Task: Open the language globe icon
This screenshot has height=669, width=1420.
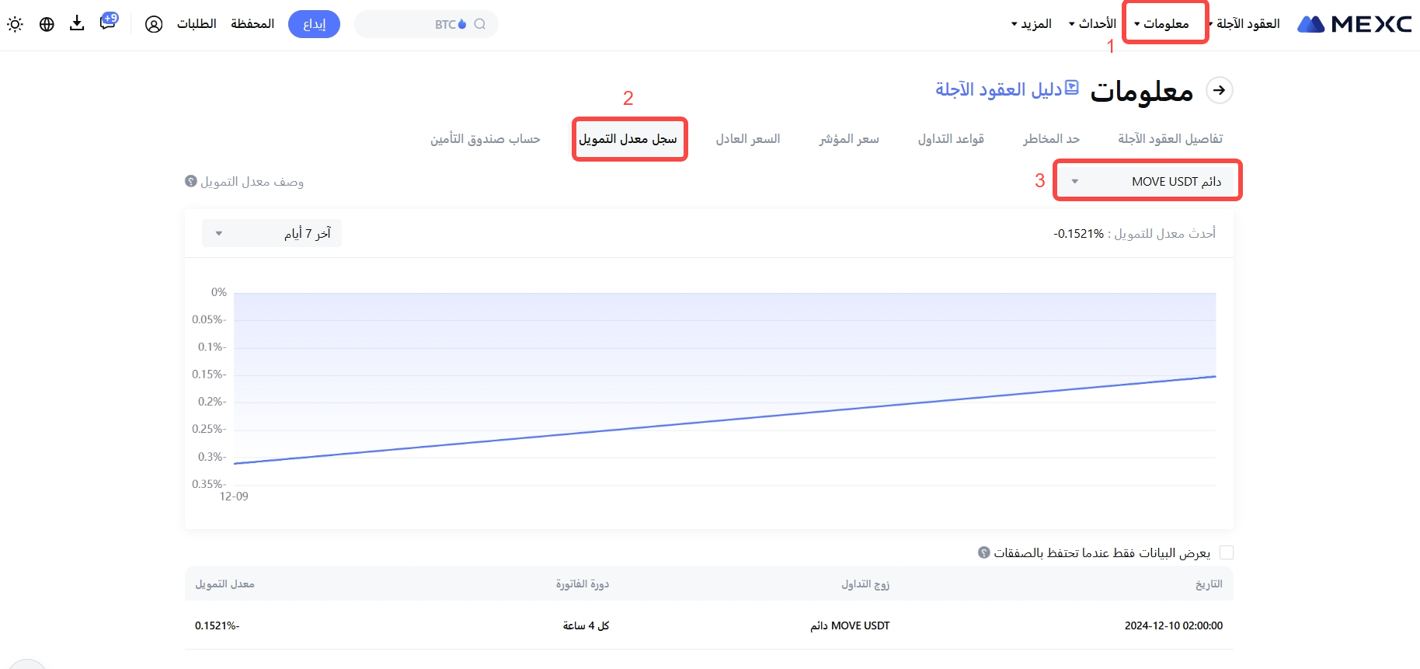Action: click(47, 24)
